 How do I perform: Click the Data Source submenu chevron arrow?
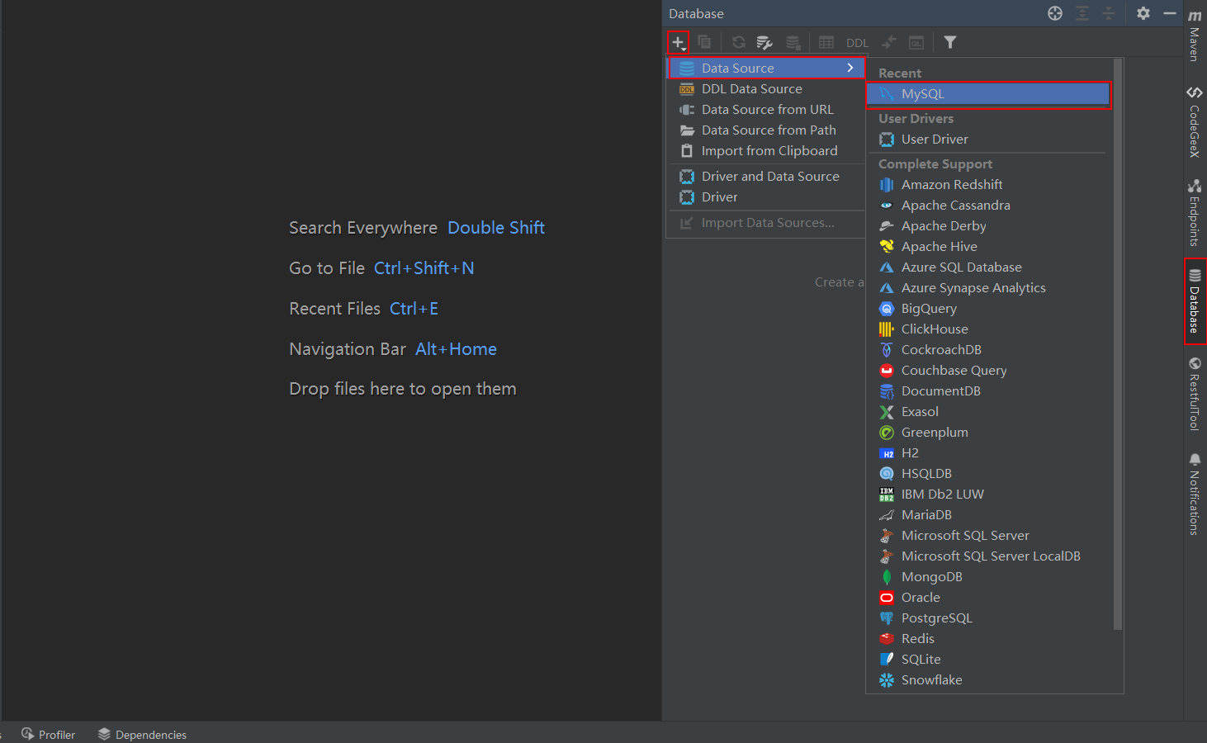(x=850, y=68)
